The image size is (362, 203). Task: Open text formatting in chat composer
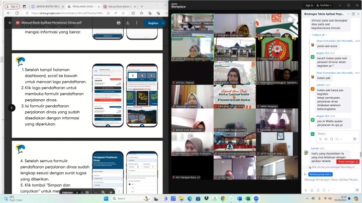point(306,190)
